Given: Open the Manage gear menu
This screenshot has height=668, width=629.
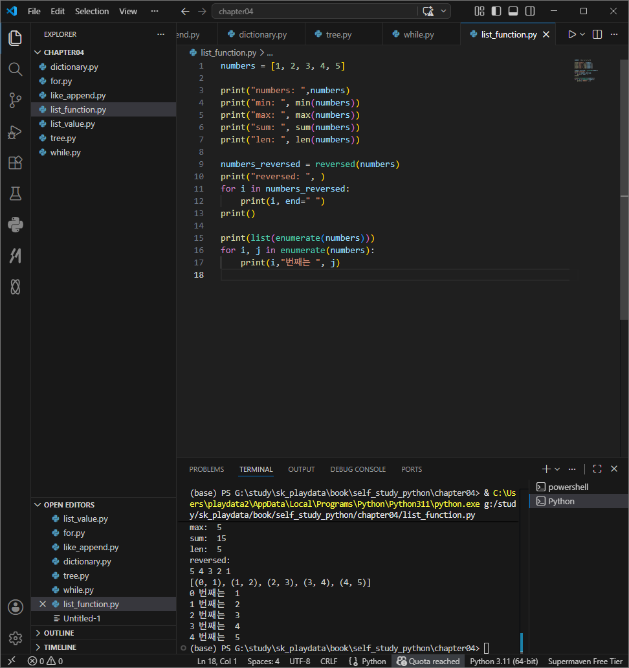Looking at the screenshot, I should click(x=16, y=638).
